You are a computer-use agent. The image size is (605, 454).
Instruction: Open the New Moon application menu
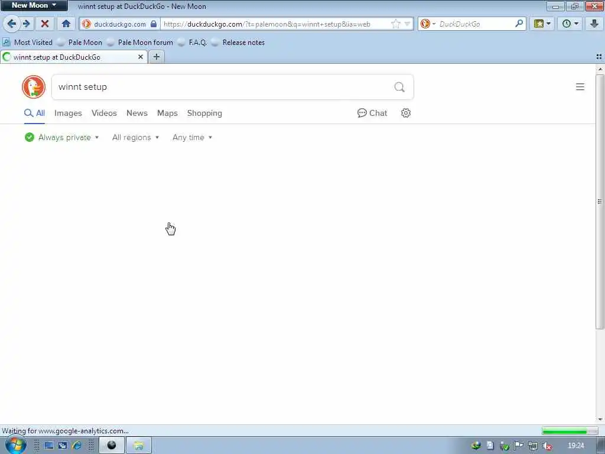34,5
